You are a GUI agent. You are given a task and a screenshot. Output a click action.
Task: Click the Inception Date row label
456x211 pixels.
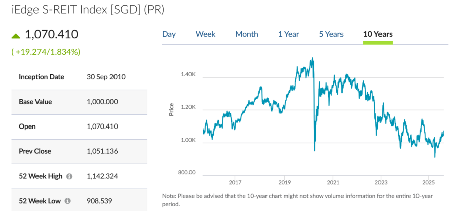tap(42, 77)
